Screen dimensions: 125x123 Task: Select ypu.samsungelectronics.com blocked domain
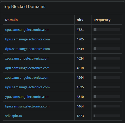[27, 97]
